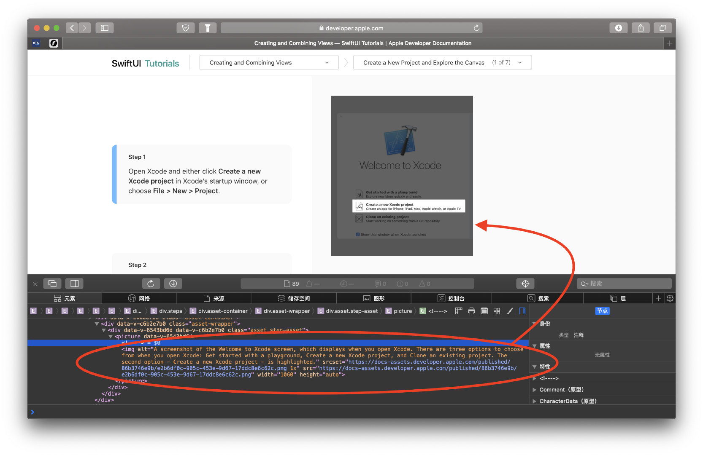The image size is (703, 455).
Task: Toggle the dark appearance icon in the DOM toolbar
Action: point(484,311)
